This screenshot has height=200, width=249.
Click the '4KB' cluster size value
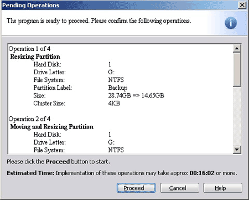114,103
